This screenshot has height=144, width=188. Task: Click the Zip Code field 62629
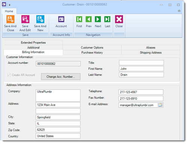click(58, 130)
